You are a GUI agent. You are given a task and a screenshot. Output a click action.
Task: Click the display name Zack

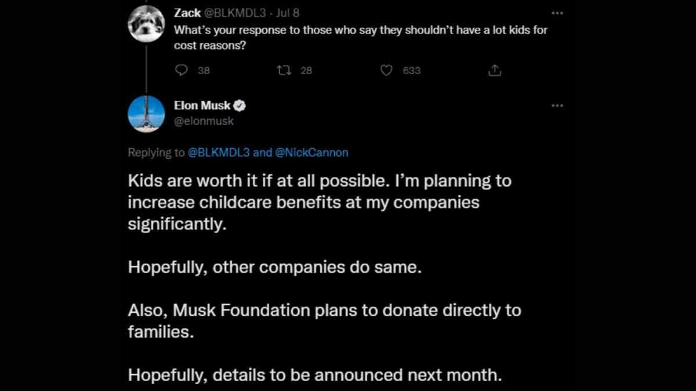pyautogui.click(x=187, y=13)
